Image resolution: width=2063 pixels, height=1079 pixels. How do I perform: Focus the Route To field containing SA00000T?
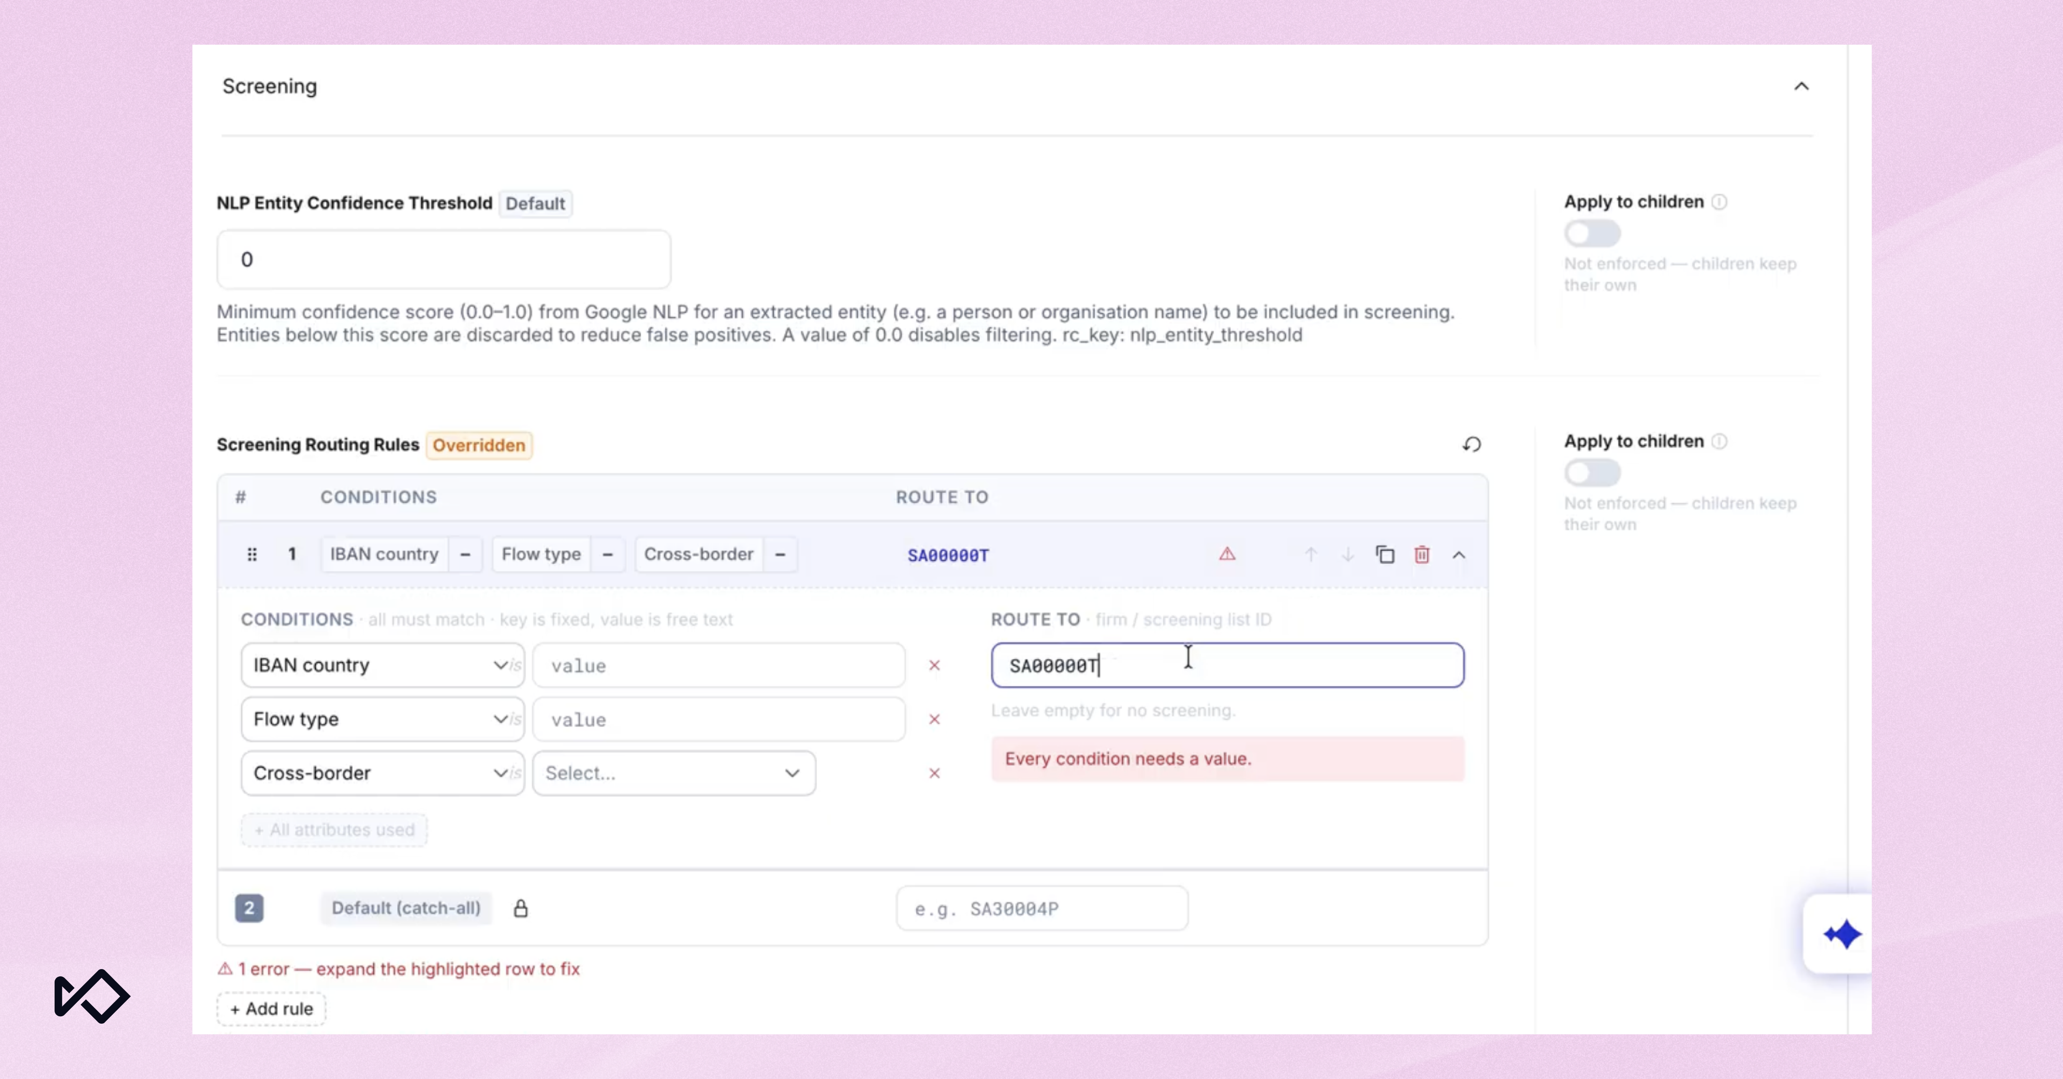tap(1228, 665)
